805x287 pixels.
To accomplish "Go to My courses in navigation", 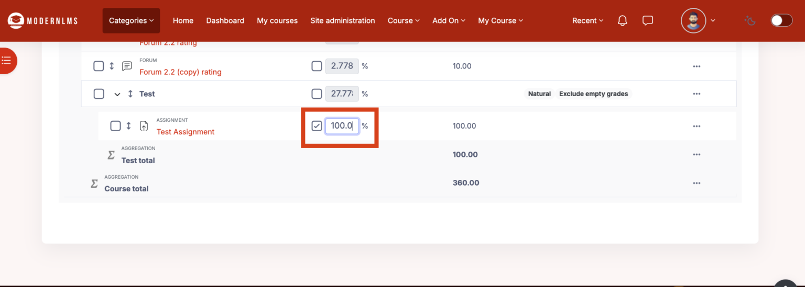I will pos(277,20).
